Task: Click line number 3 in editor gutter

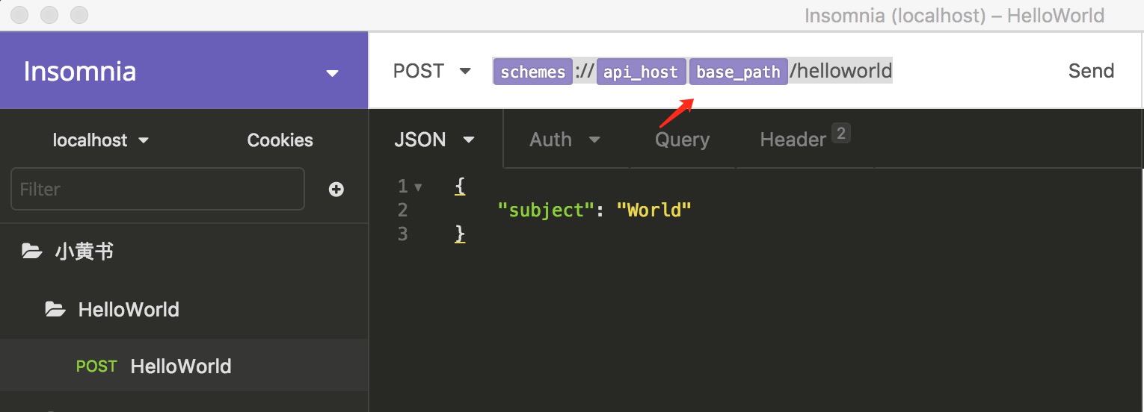Action: (402, 234)
